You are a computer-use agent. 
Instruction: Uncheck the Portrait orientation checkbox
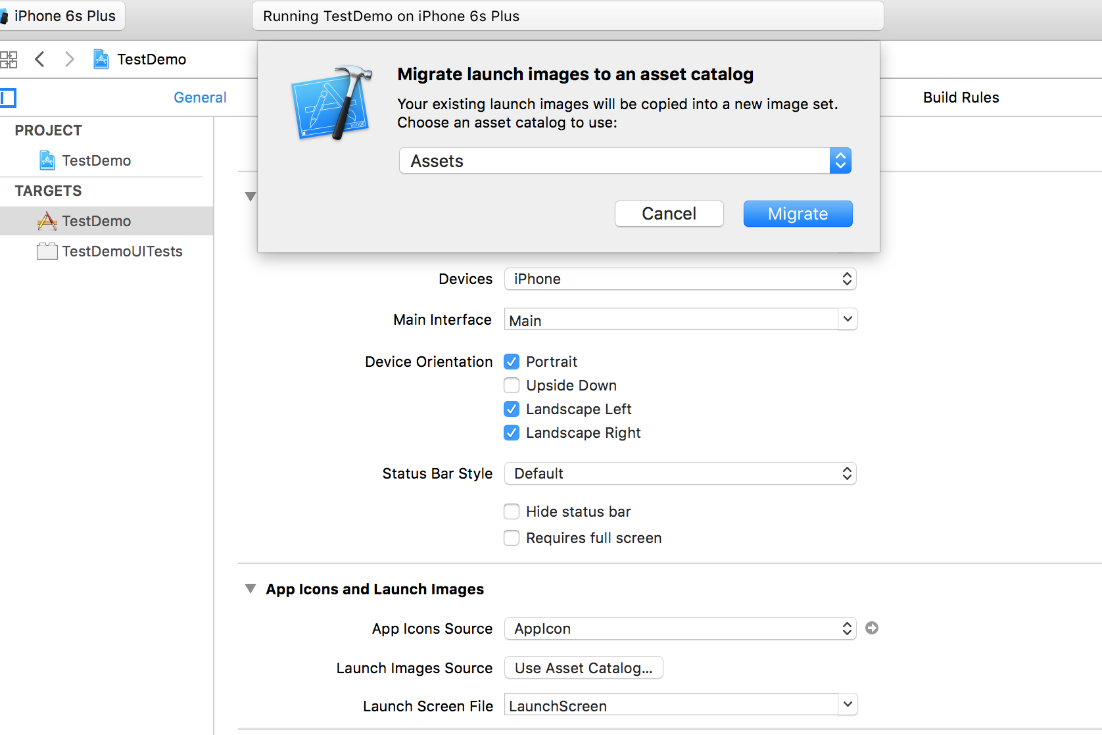tap(512, 362)
